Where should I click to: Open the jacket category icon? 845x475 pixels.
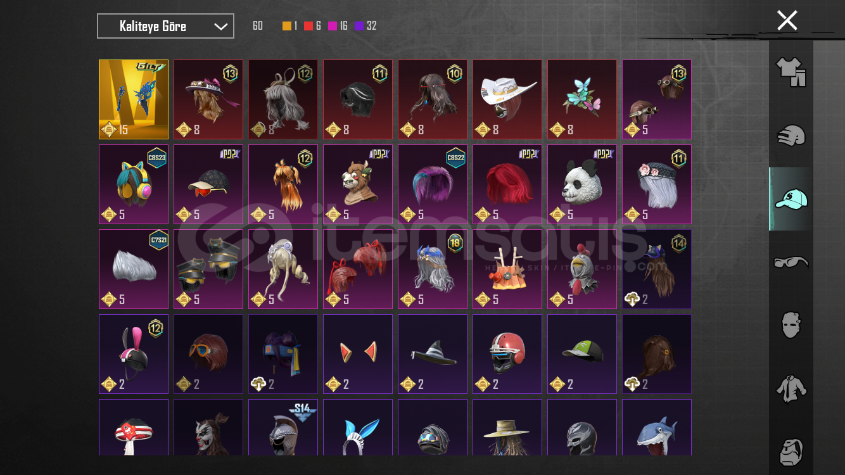point(791,388)
